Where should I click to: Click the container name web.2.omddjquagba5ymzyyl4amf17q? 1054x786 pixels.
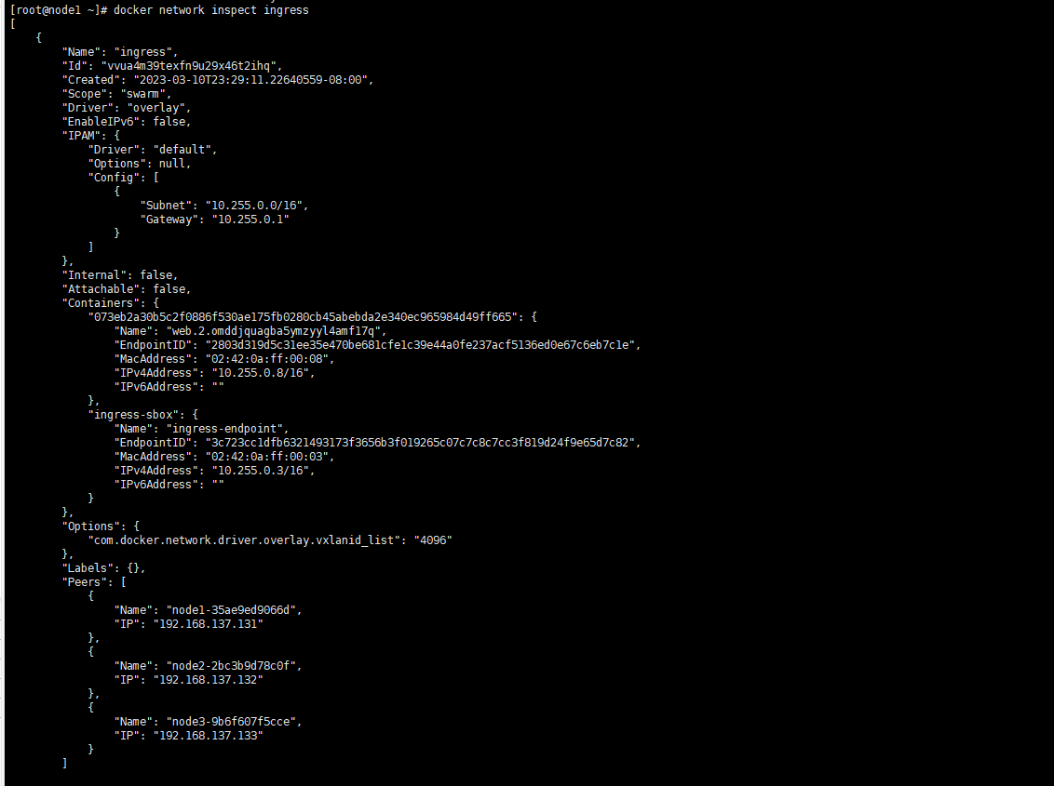pyautogui.click(x=277, y=331)
